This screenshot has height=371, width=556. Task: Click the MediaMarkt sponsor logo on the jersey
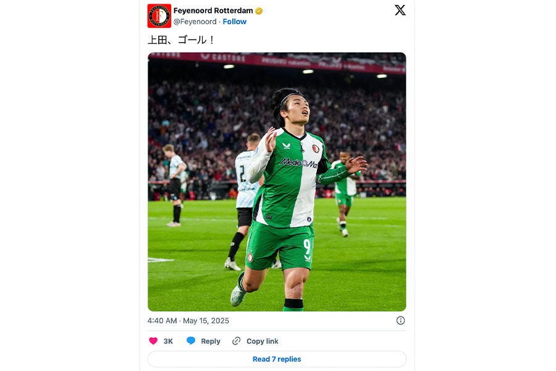(298, 163)
